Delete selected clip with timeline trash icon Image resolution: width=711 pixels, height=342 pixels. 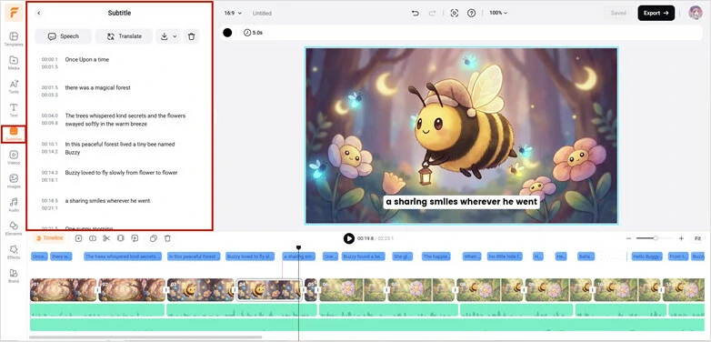tap(167, 238)
